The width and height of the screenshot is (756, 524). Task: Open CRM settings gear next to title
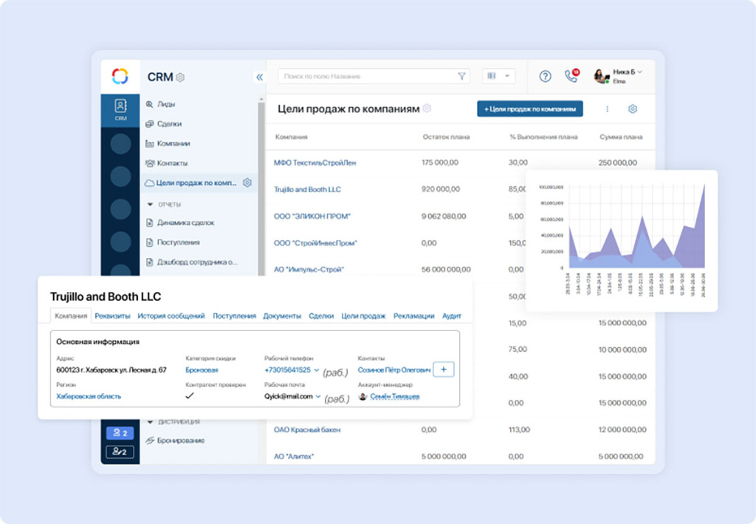click(181, 78)
